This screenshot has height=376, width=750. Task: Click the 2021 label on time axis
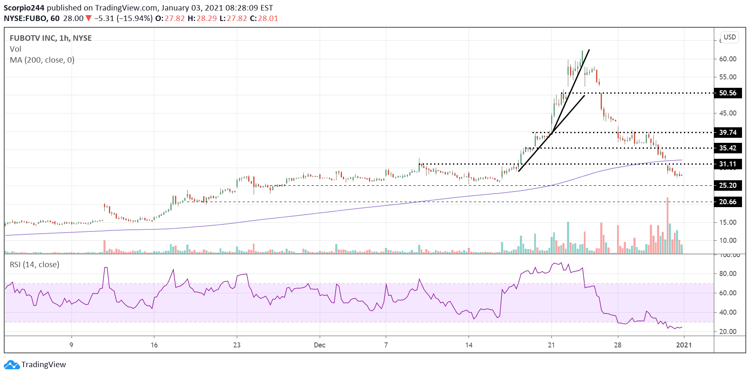(x=684, y=345)
